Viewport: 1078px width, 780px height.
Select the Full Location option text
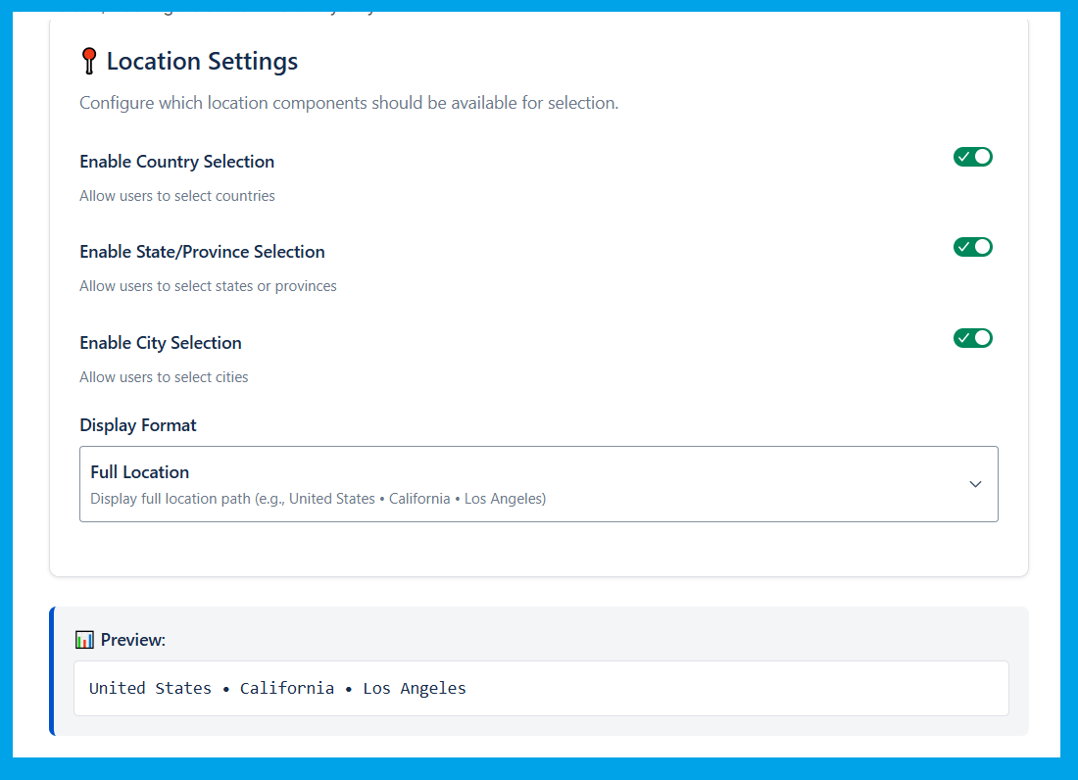(x=140, y=472)
